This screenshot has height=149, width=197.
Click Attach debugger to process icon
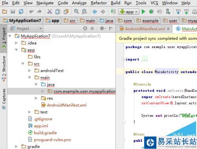(168, 11)
